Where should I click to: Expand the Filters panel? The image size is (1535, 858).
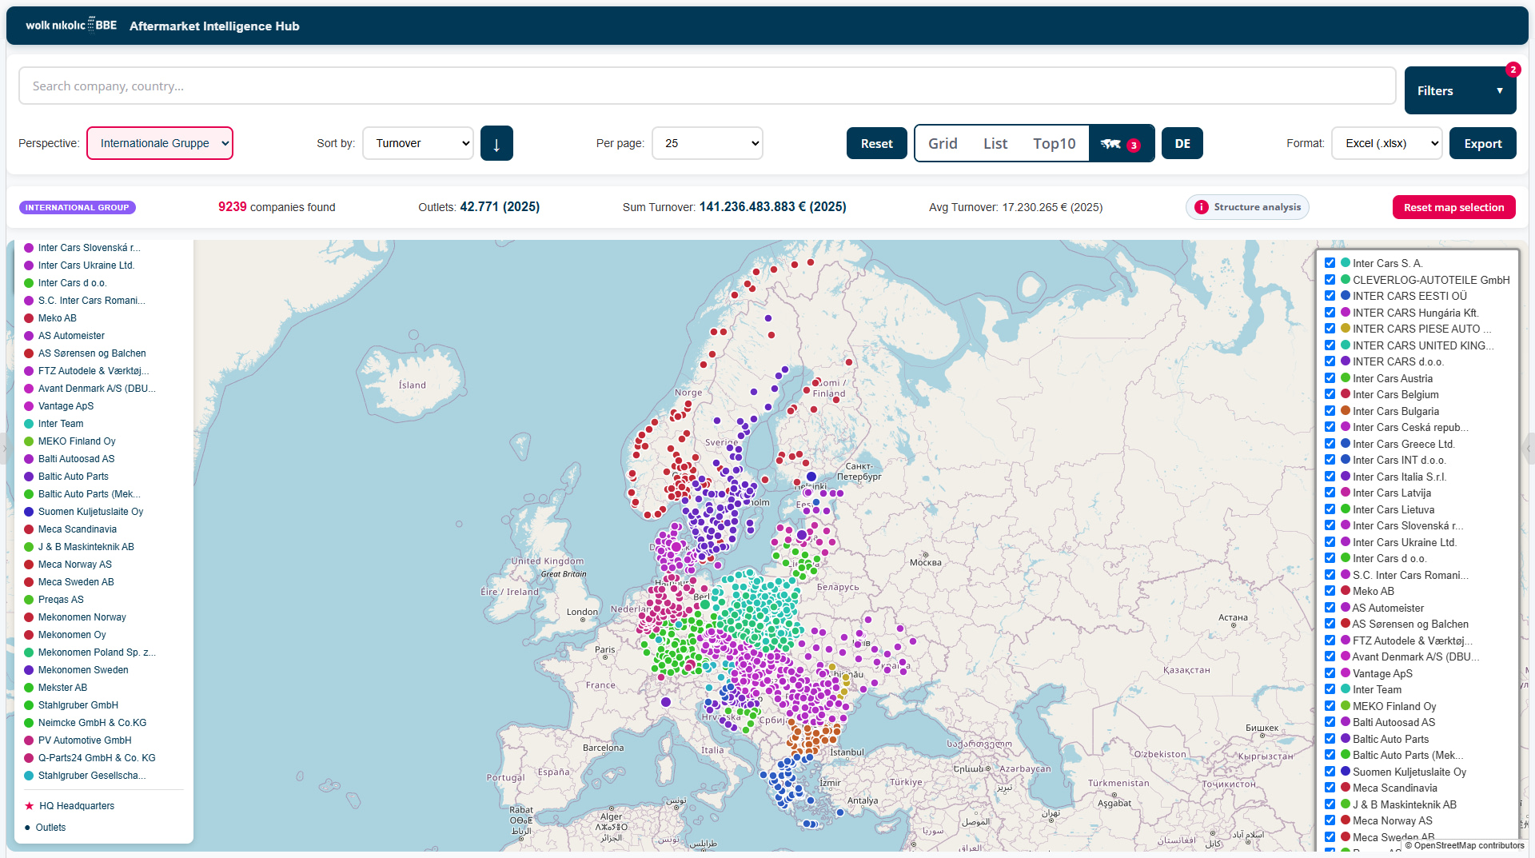tap(1461, 90)
